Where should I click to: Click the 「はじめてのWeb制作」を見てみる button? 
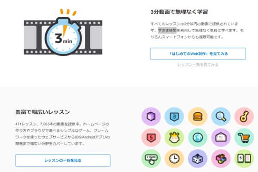click(198, 54)
